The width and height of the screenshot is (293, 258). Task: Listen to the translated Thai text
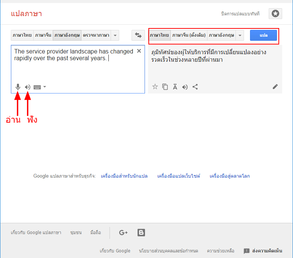click(185, 87)
